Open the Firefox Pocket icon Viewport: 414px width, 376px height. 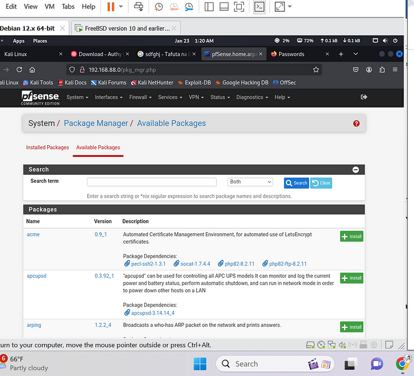(x=356, y=70)
